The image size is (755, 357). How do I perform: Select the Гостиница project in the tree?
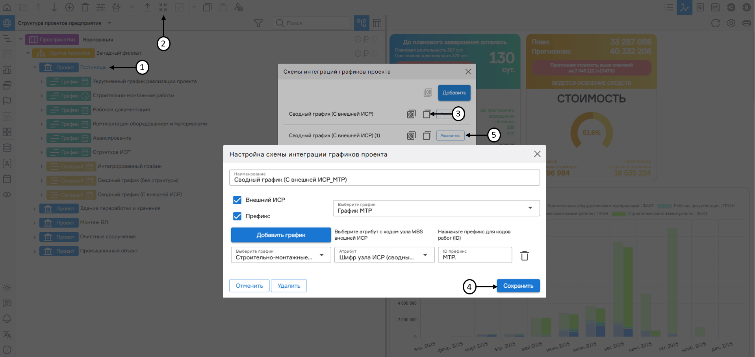(93, 67)
